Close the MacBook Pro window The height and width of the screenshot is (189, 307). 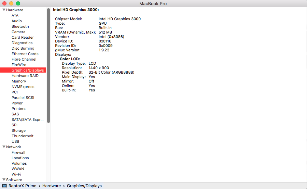point(4,3)
